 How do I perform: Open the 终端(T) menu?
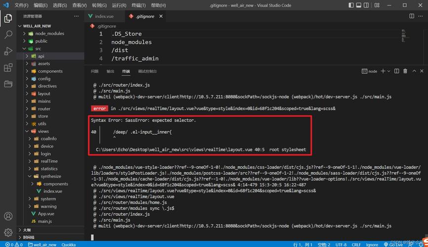139,5
